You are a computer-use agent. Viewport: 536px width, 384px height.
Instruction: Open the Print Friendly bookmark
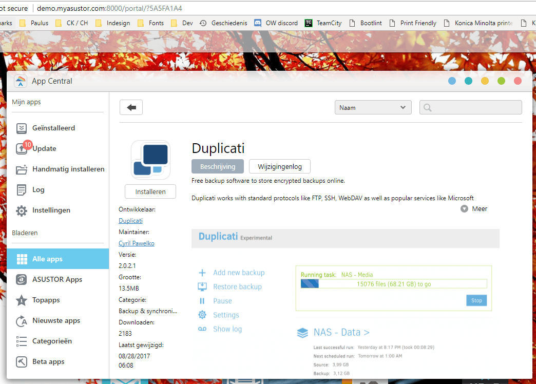point(413,23)
